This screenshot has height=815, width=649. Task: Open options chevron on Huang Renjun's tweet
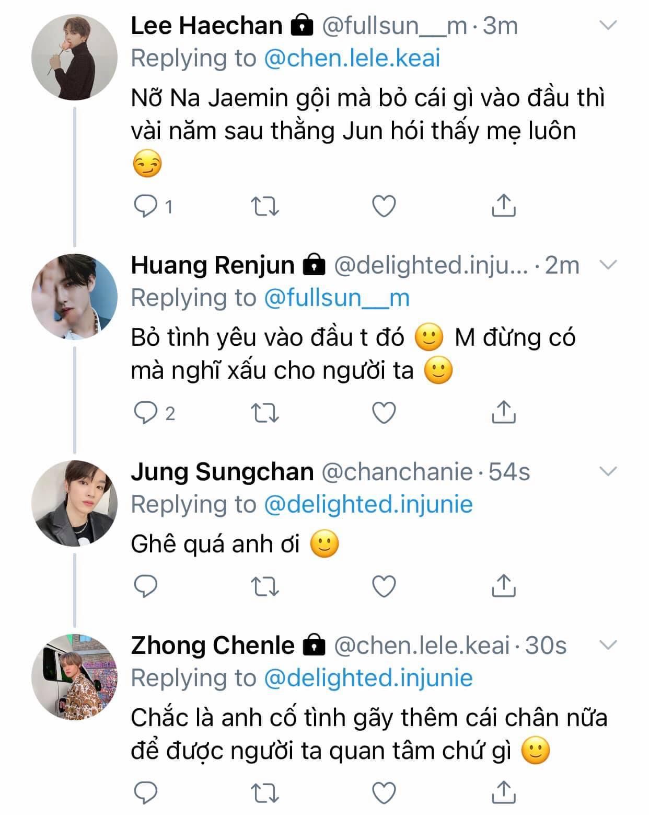click(607, 265)
